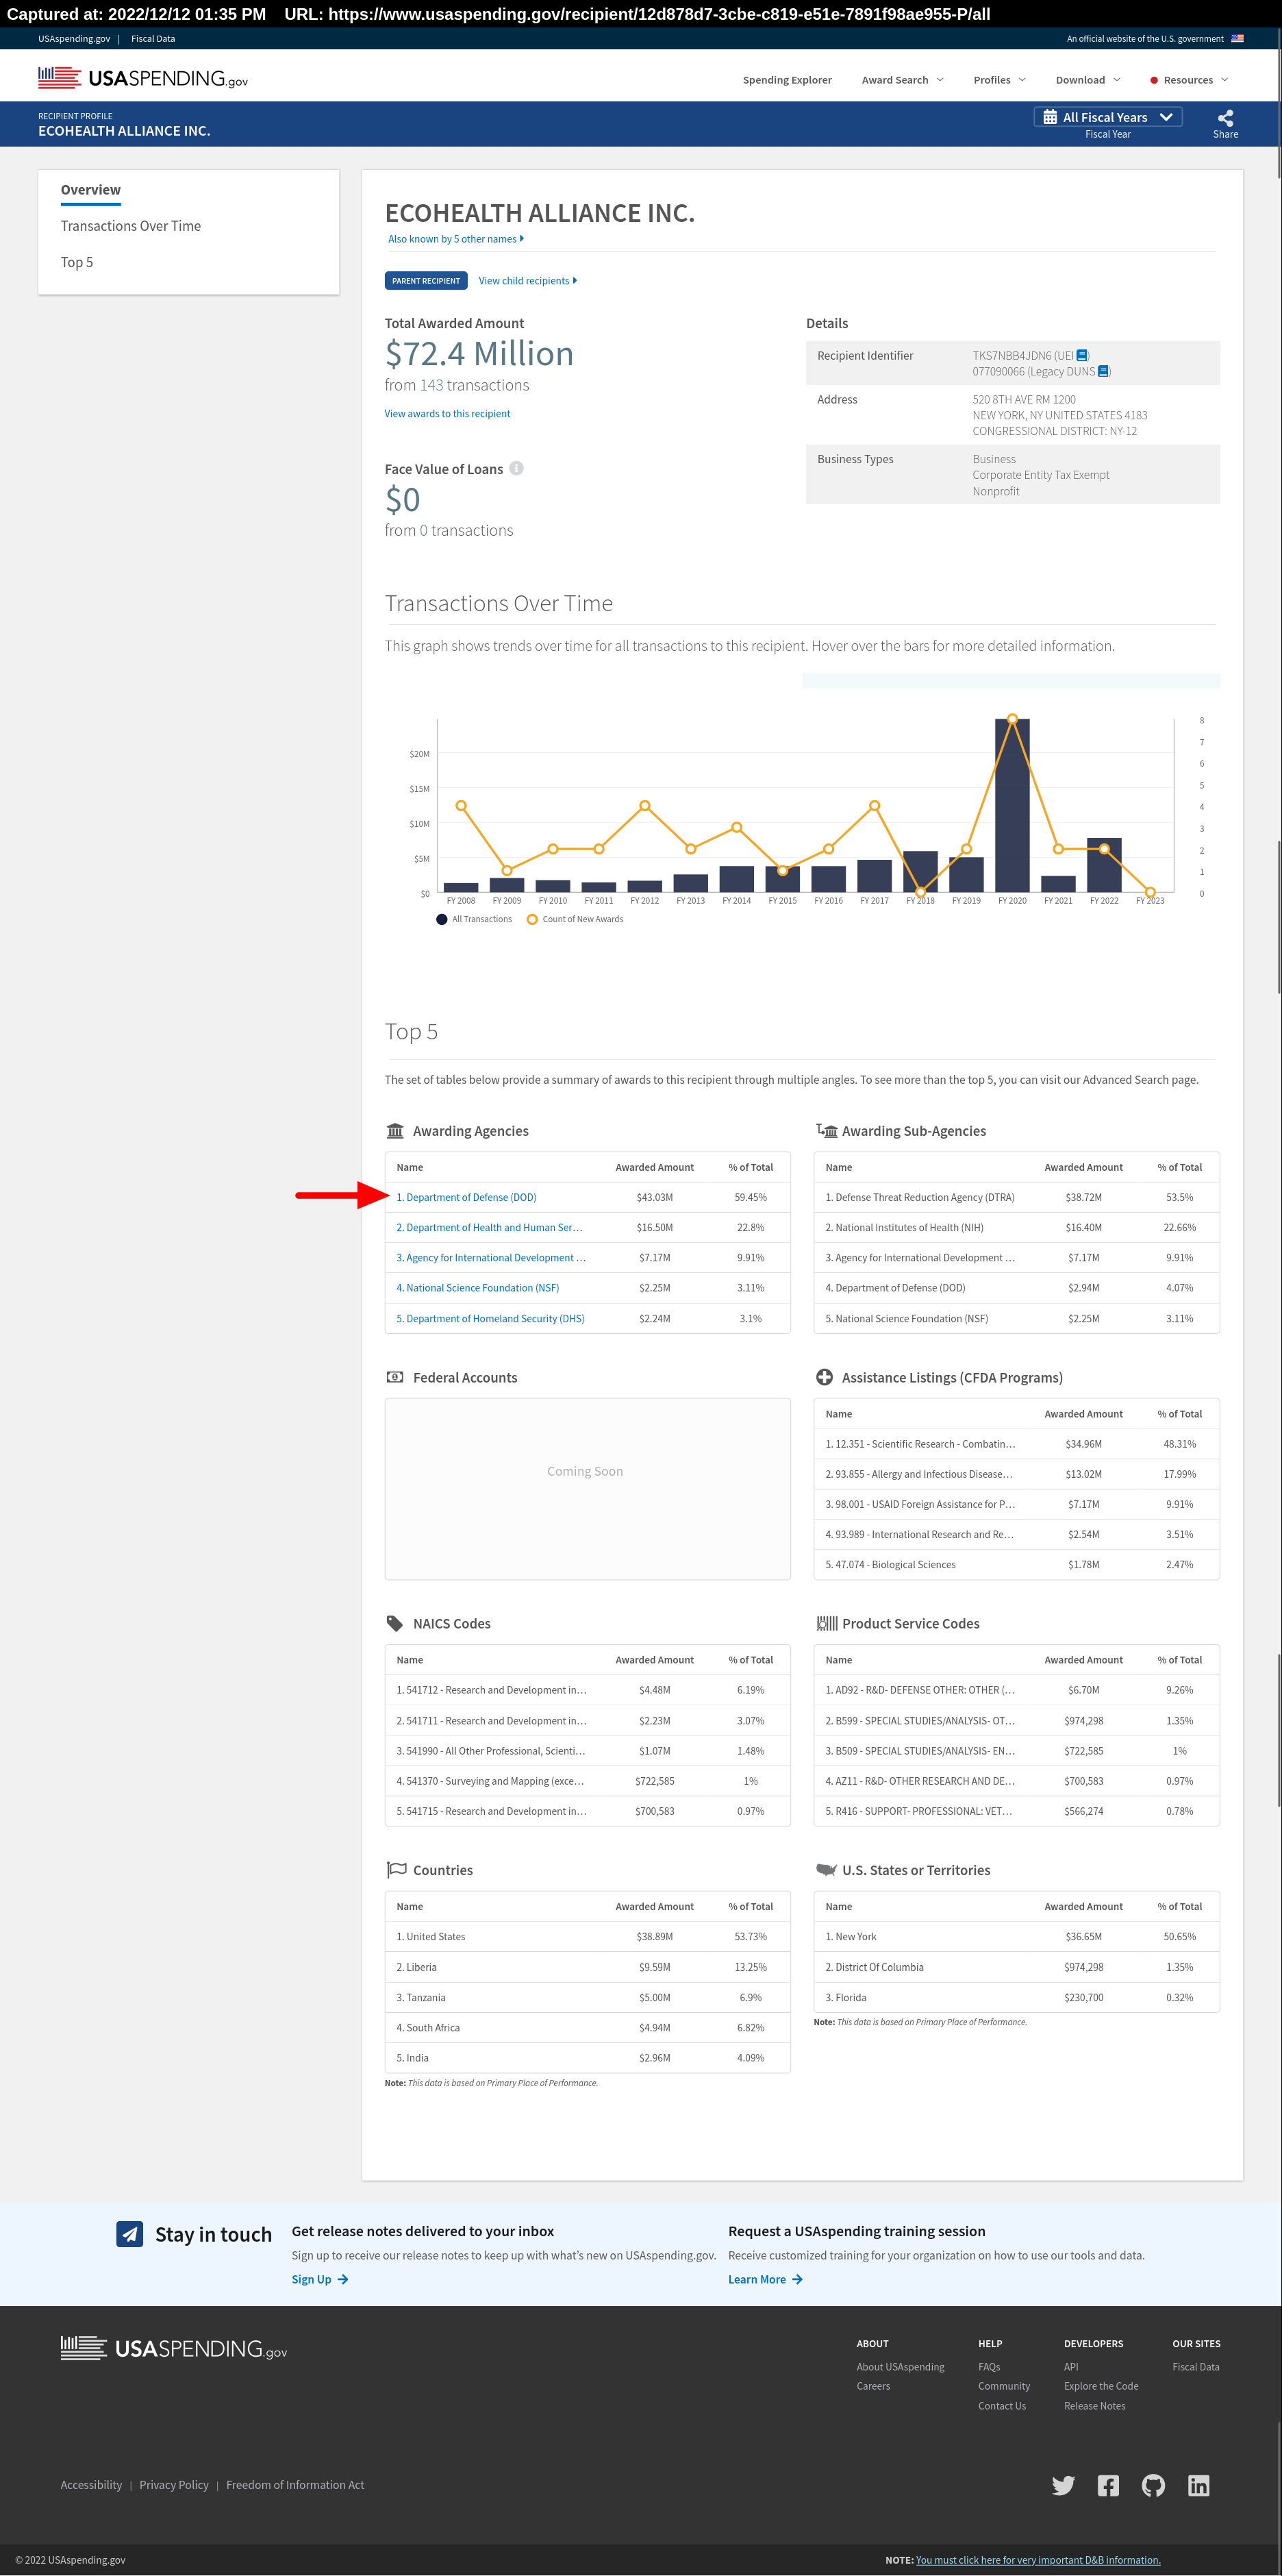
Task: Open Department of Health and Human Services link
Action: (x=488, y=1227)
